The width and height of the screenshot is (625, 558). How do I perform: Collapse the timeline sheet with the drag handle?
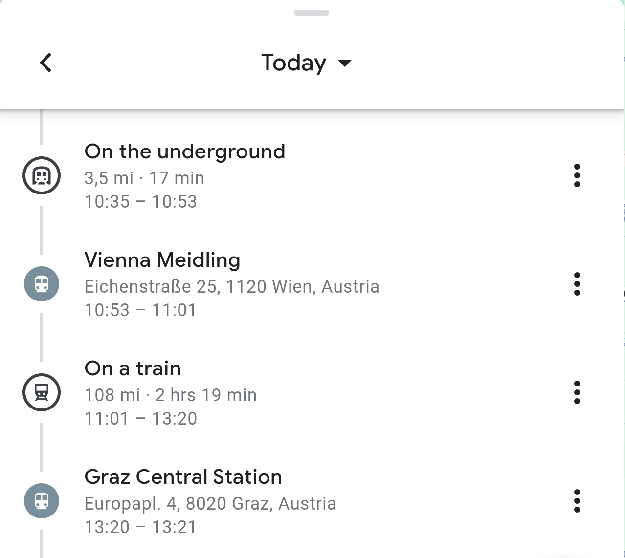point(312,13)
